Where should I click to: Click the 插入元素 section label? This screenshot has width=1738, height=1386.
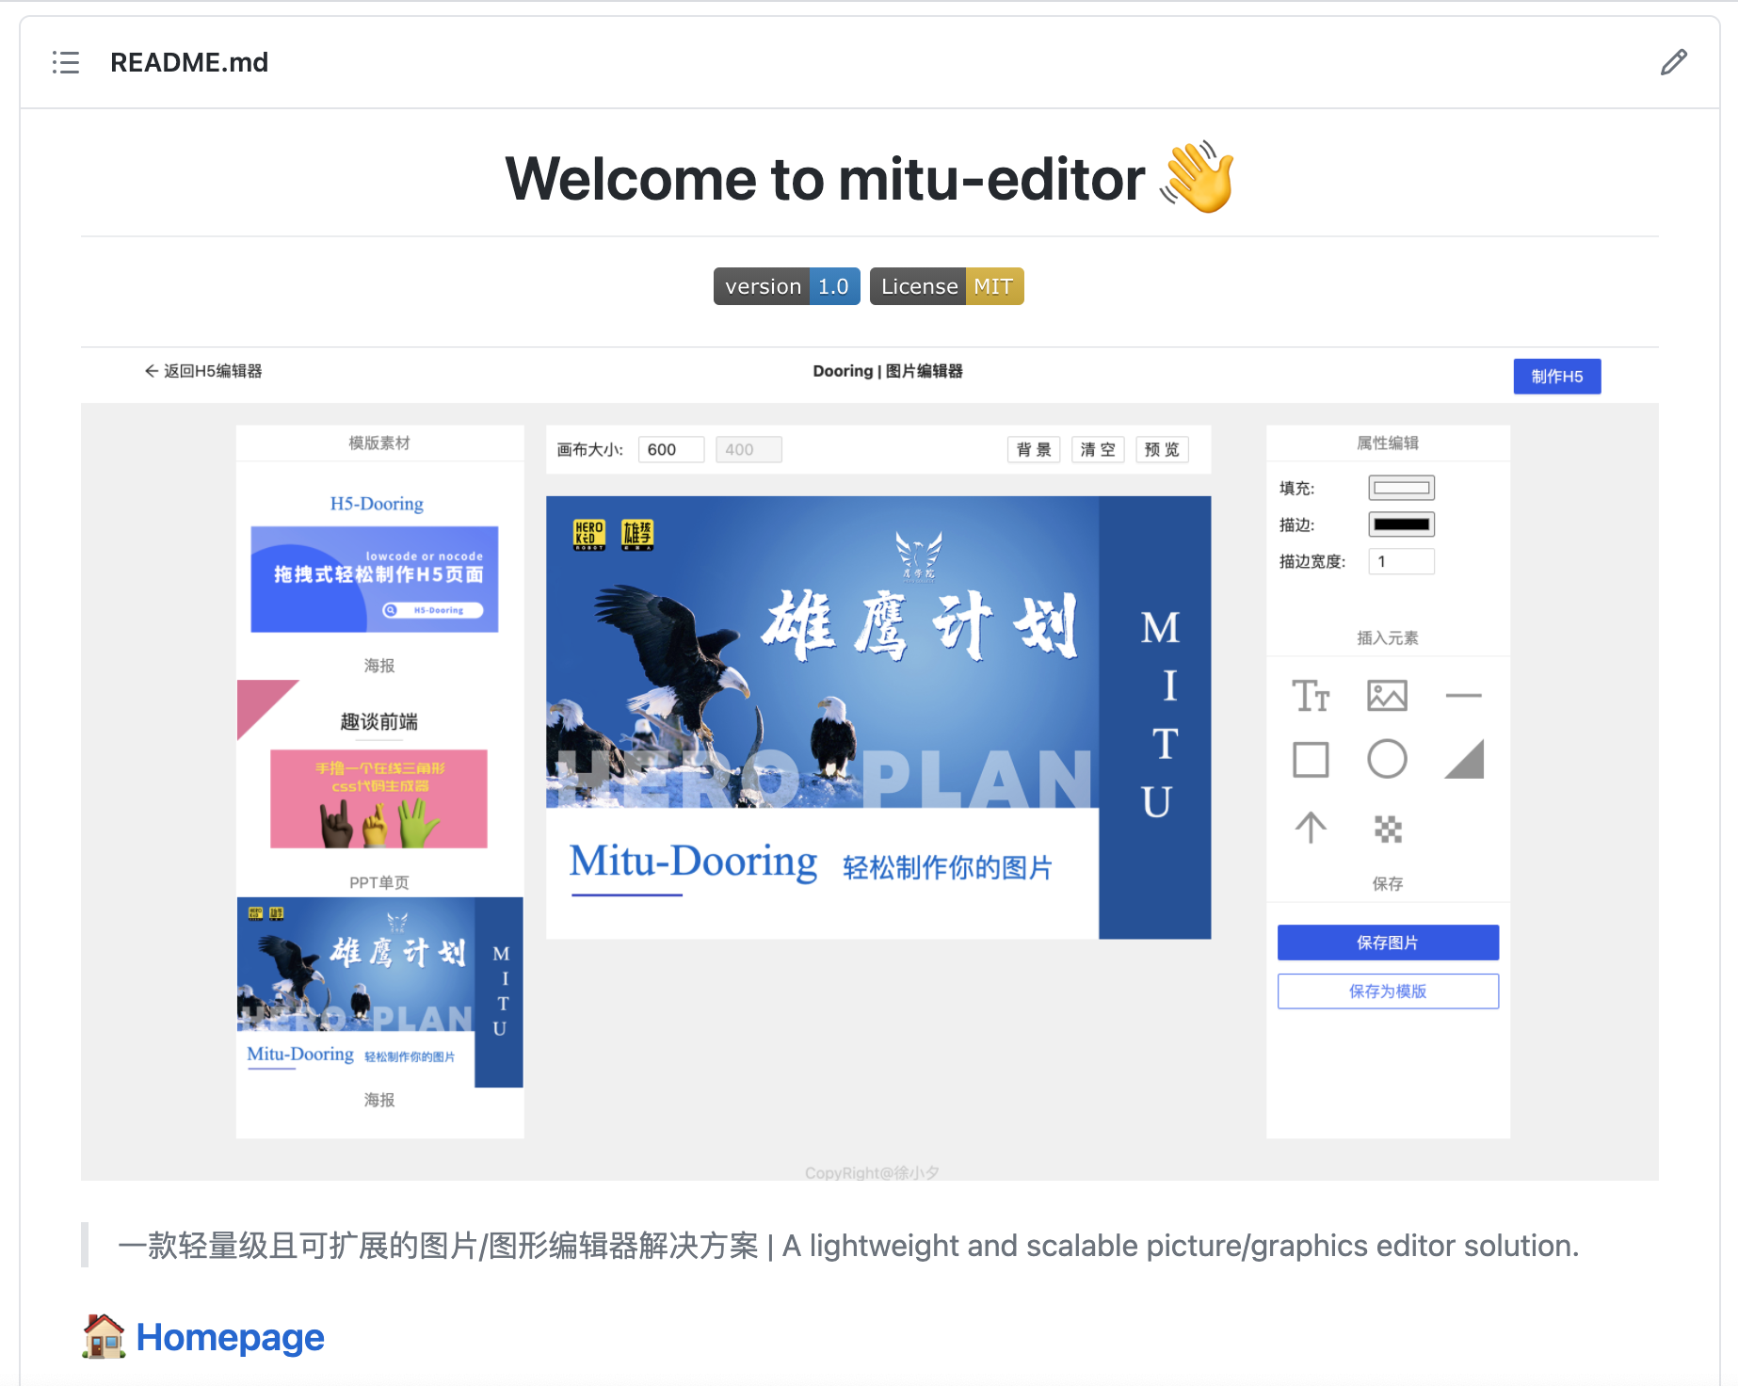[1388, 637]
